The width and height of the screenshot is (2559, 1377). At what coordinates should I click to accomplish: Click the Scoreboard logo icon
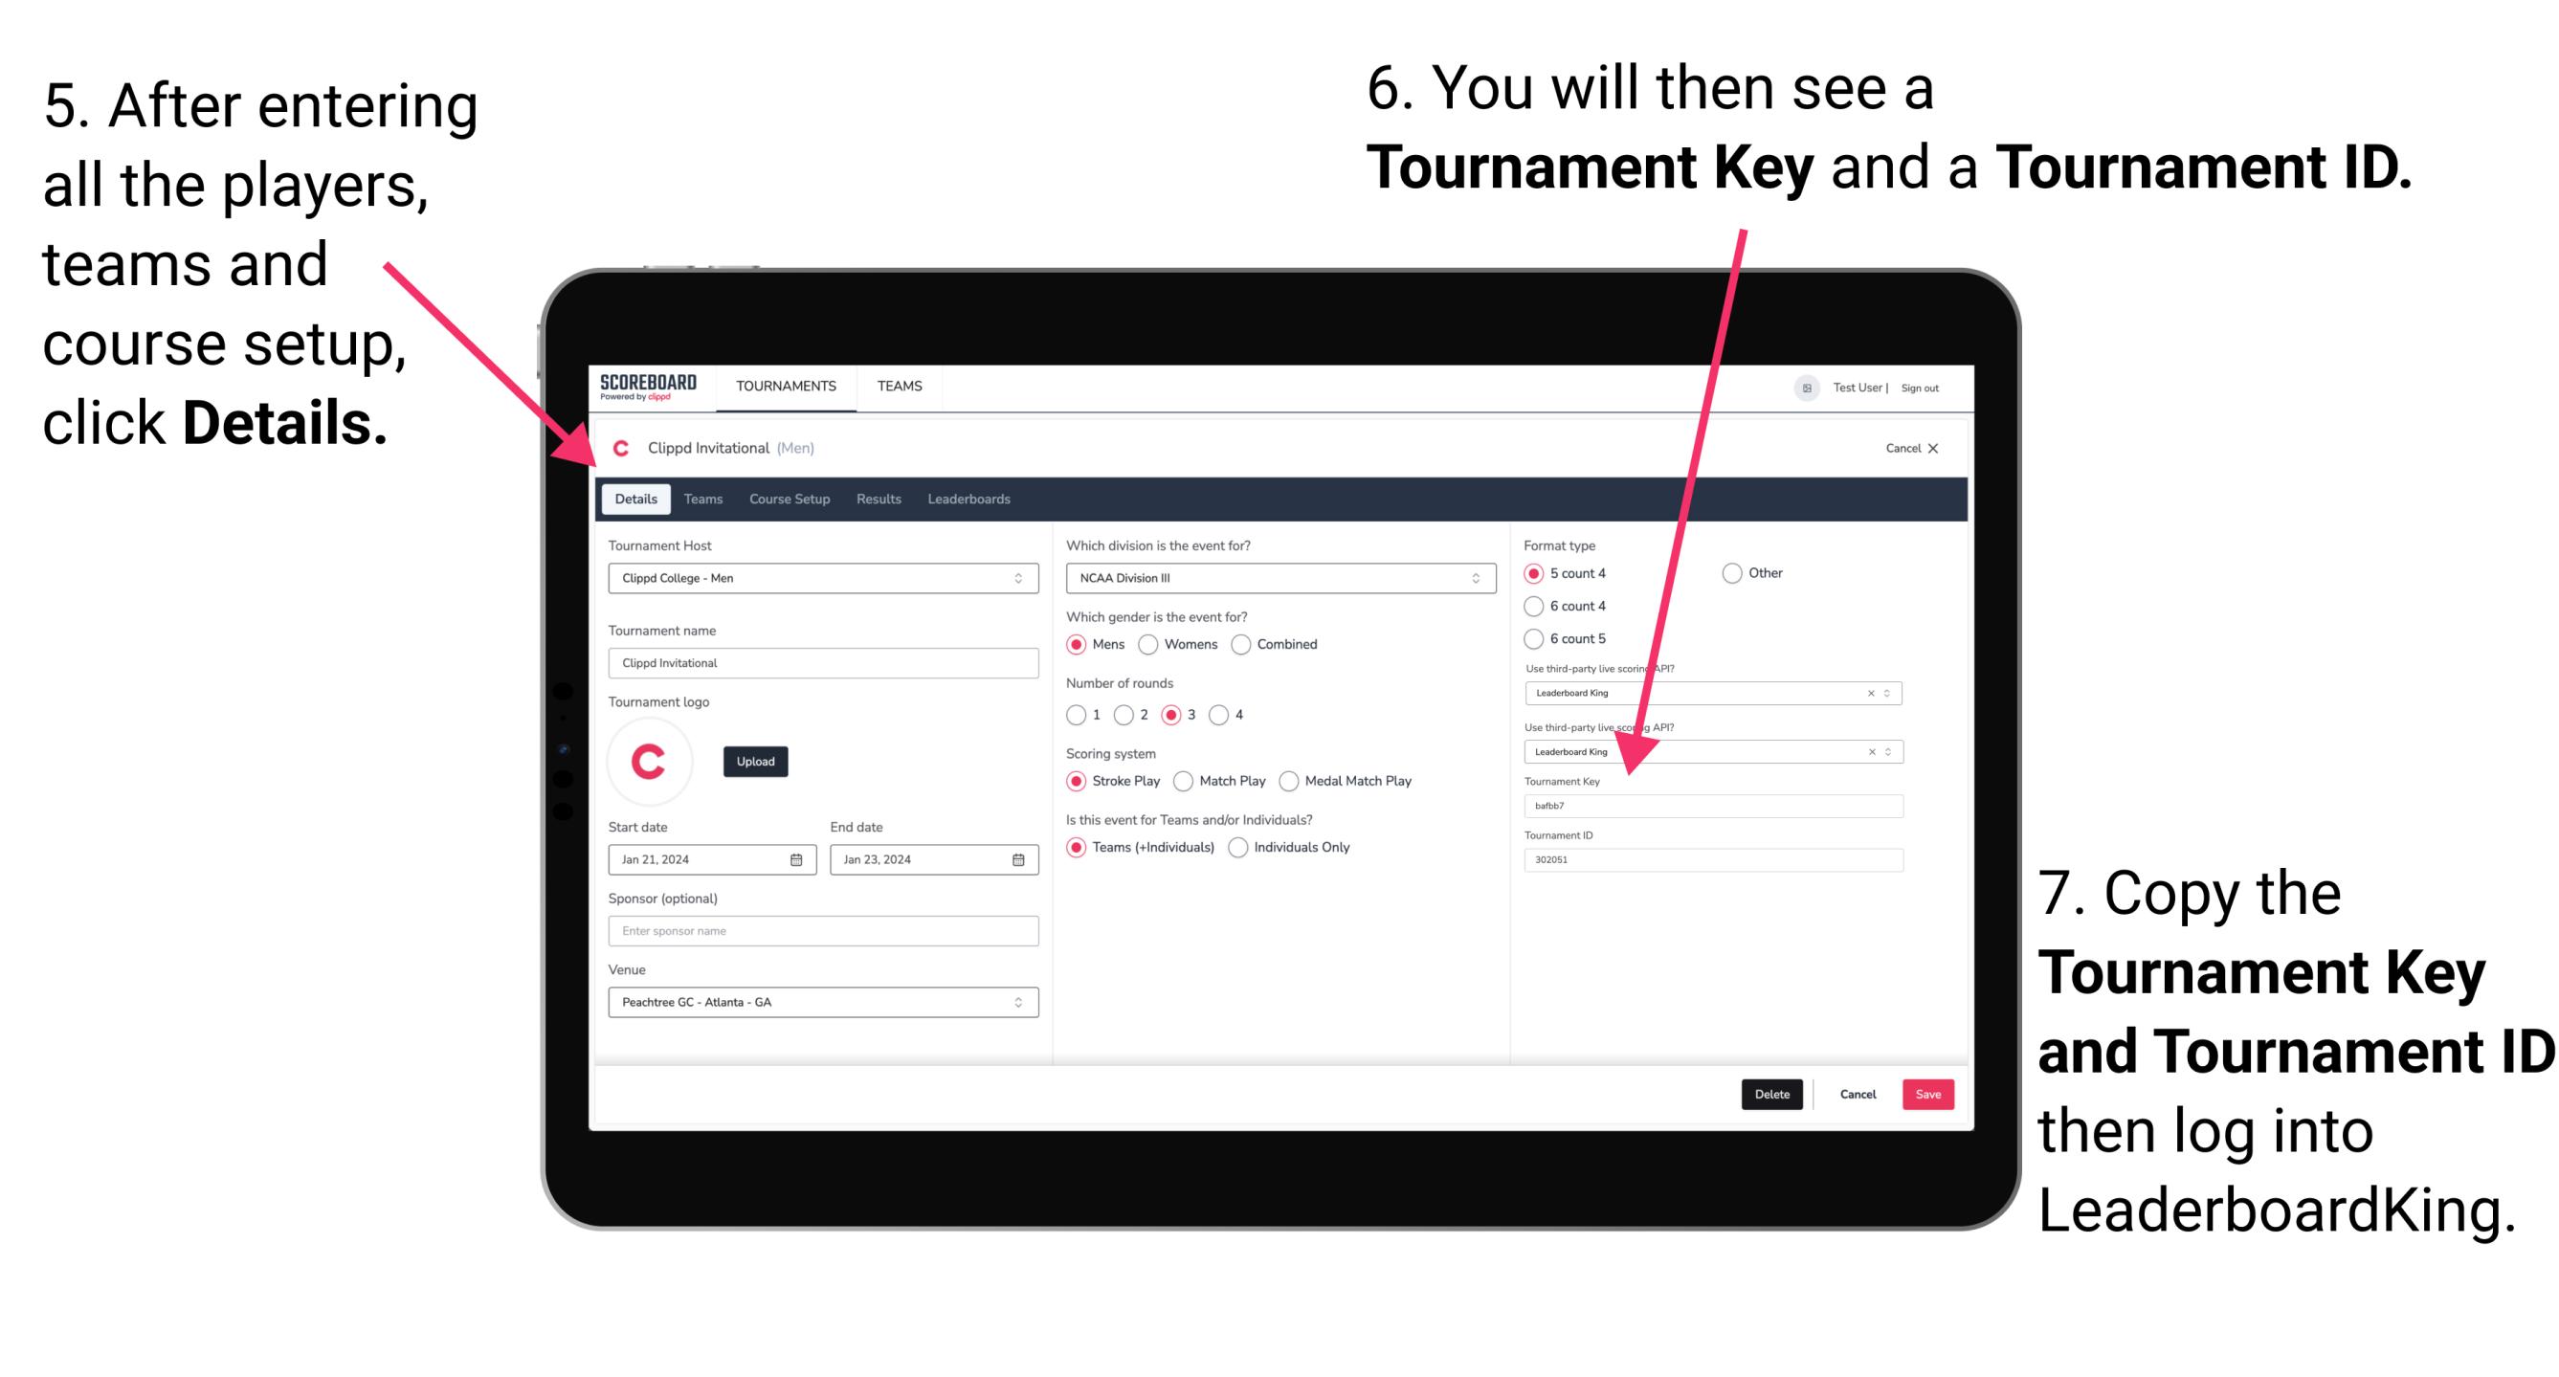tap(659, 387)
